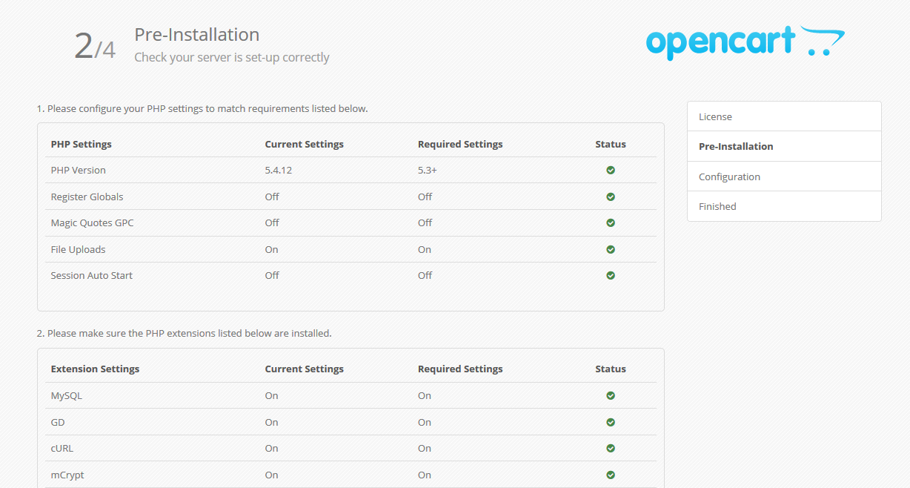Click the 2/4 step counter
910x488 pixels.
tap(95, 45)
